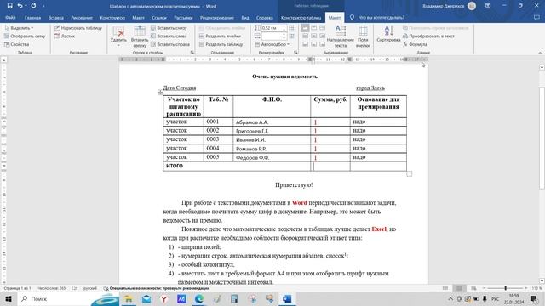
Task: Switch to web layout view icon
Action: coord(473,288)
